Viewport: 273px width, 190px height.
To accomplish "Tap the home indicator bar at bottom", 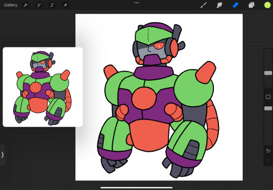I will (x=136, y=187).
